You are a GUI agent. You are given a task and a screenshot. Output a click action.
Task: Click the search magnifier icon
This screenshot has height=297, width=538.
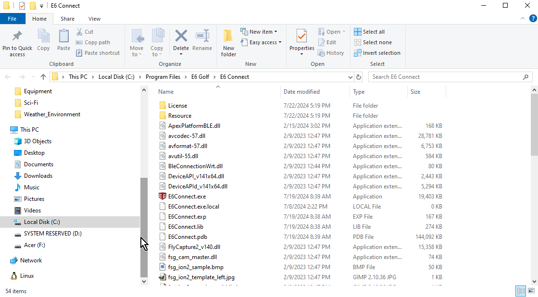[x=525, y=77]
